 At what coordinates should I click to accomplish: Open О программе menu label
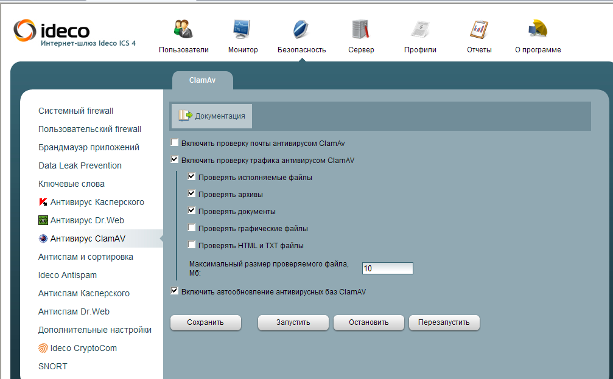coord(538,50)
